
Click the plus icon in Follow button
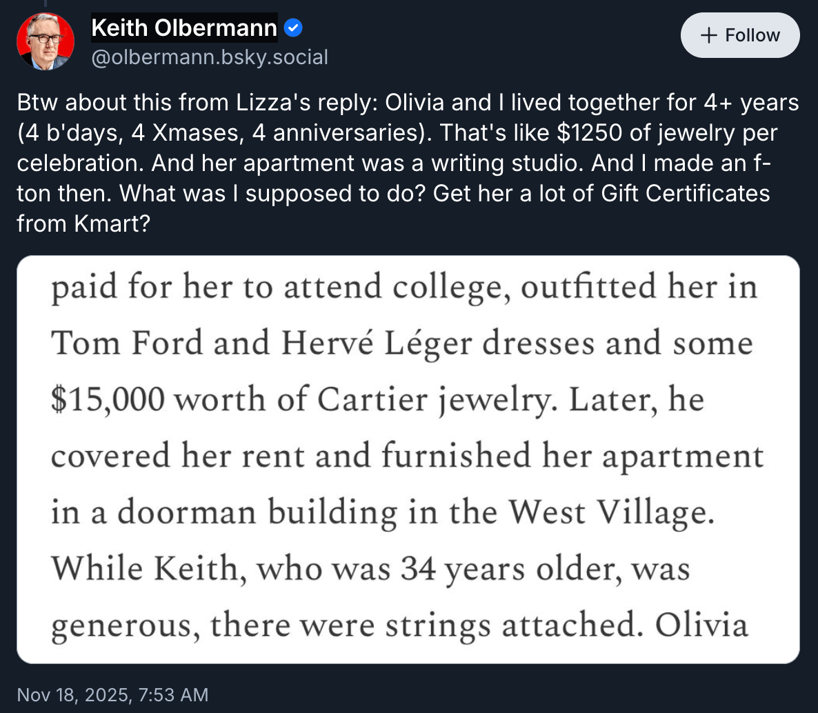point(709,35)
